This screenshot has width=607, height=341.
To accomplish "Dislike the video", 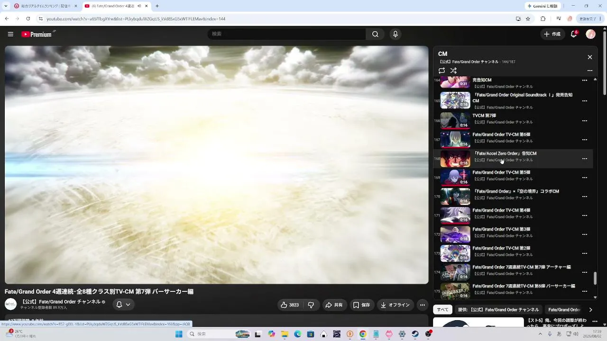I will click(x=311, y=305).
